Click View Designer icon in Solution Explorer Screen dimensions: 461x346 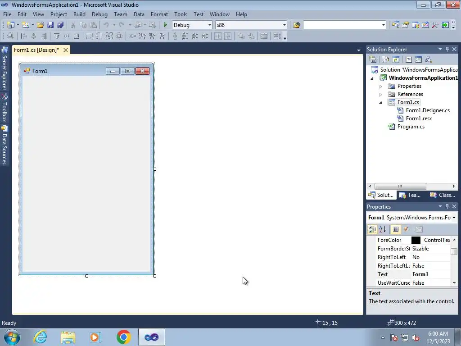pos(418,60)
